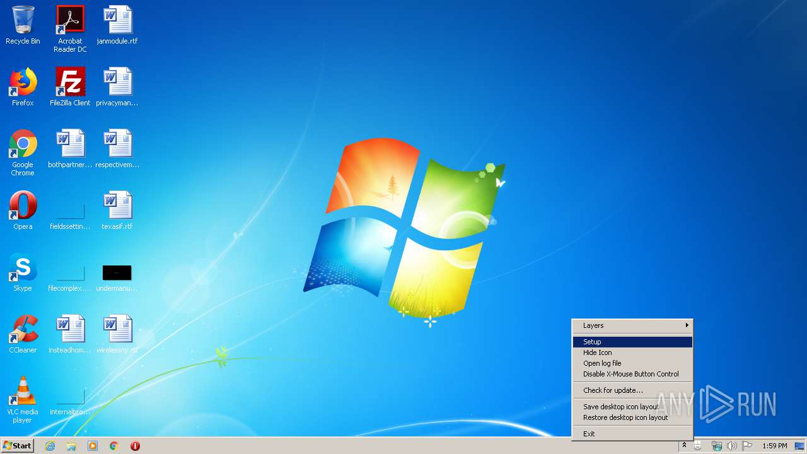Select the respectivem... document icon

click(x=117, y=149)
